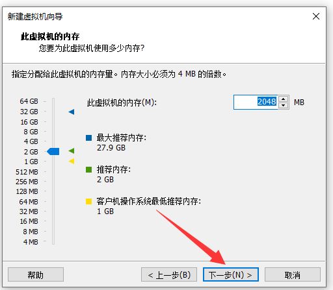This screenshot has width=333, height=290.
Task: Set slider to the 64 GB tick
Action: tap(53, 101)
